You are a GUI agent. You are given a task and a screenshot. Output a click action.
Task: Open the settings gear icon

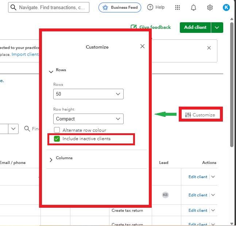coord(210,8)
